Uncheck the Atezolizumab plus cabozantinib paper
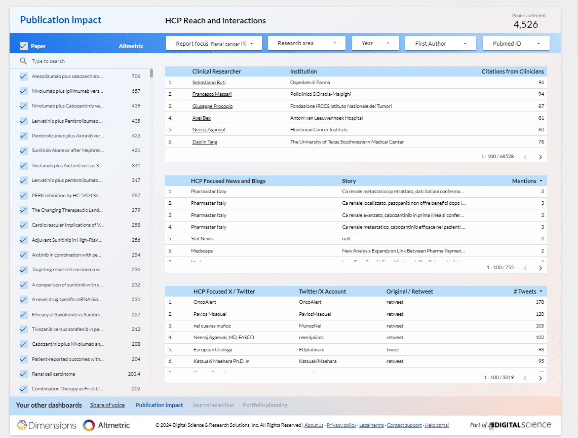The width and height of the screenshot is (578, 438). pos(23,77)
